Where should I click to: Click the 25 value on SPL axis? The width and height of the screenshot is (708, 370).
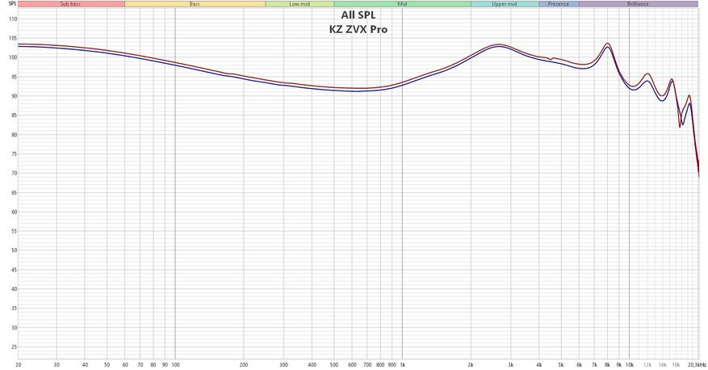14,347
